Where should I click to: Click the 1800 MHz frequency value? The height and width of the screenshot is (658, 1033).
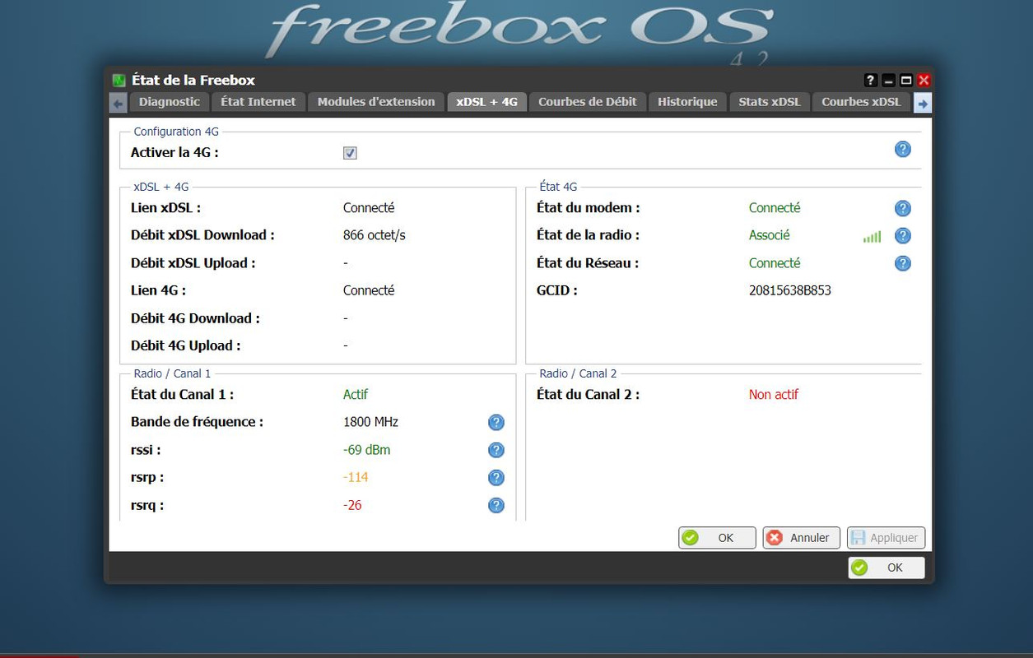[370, 422]
